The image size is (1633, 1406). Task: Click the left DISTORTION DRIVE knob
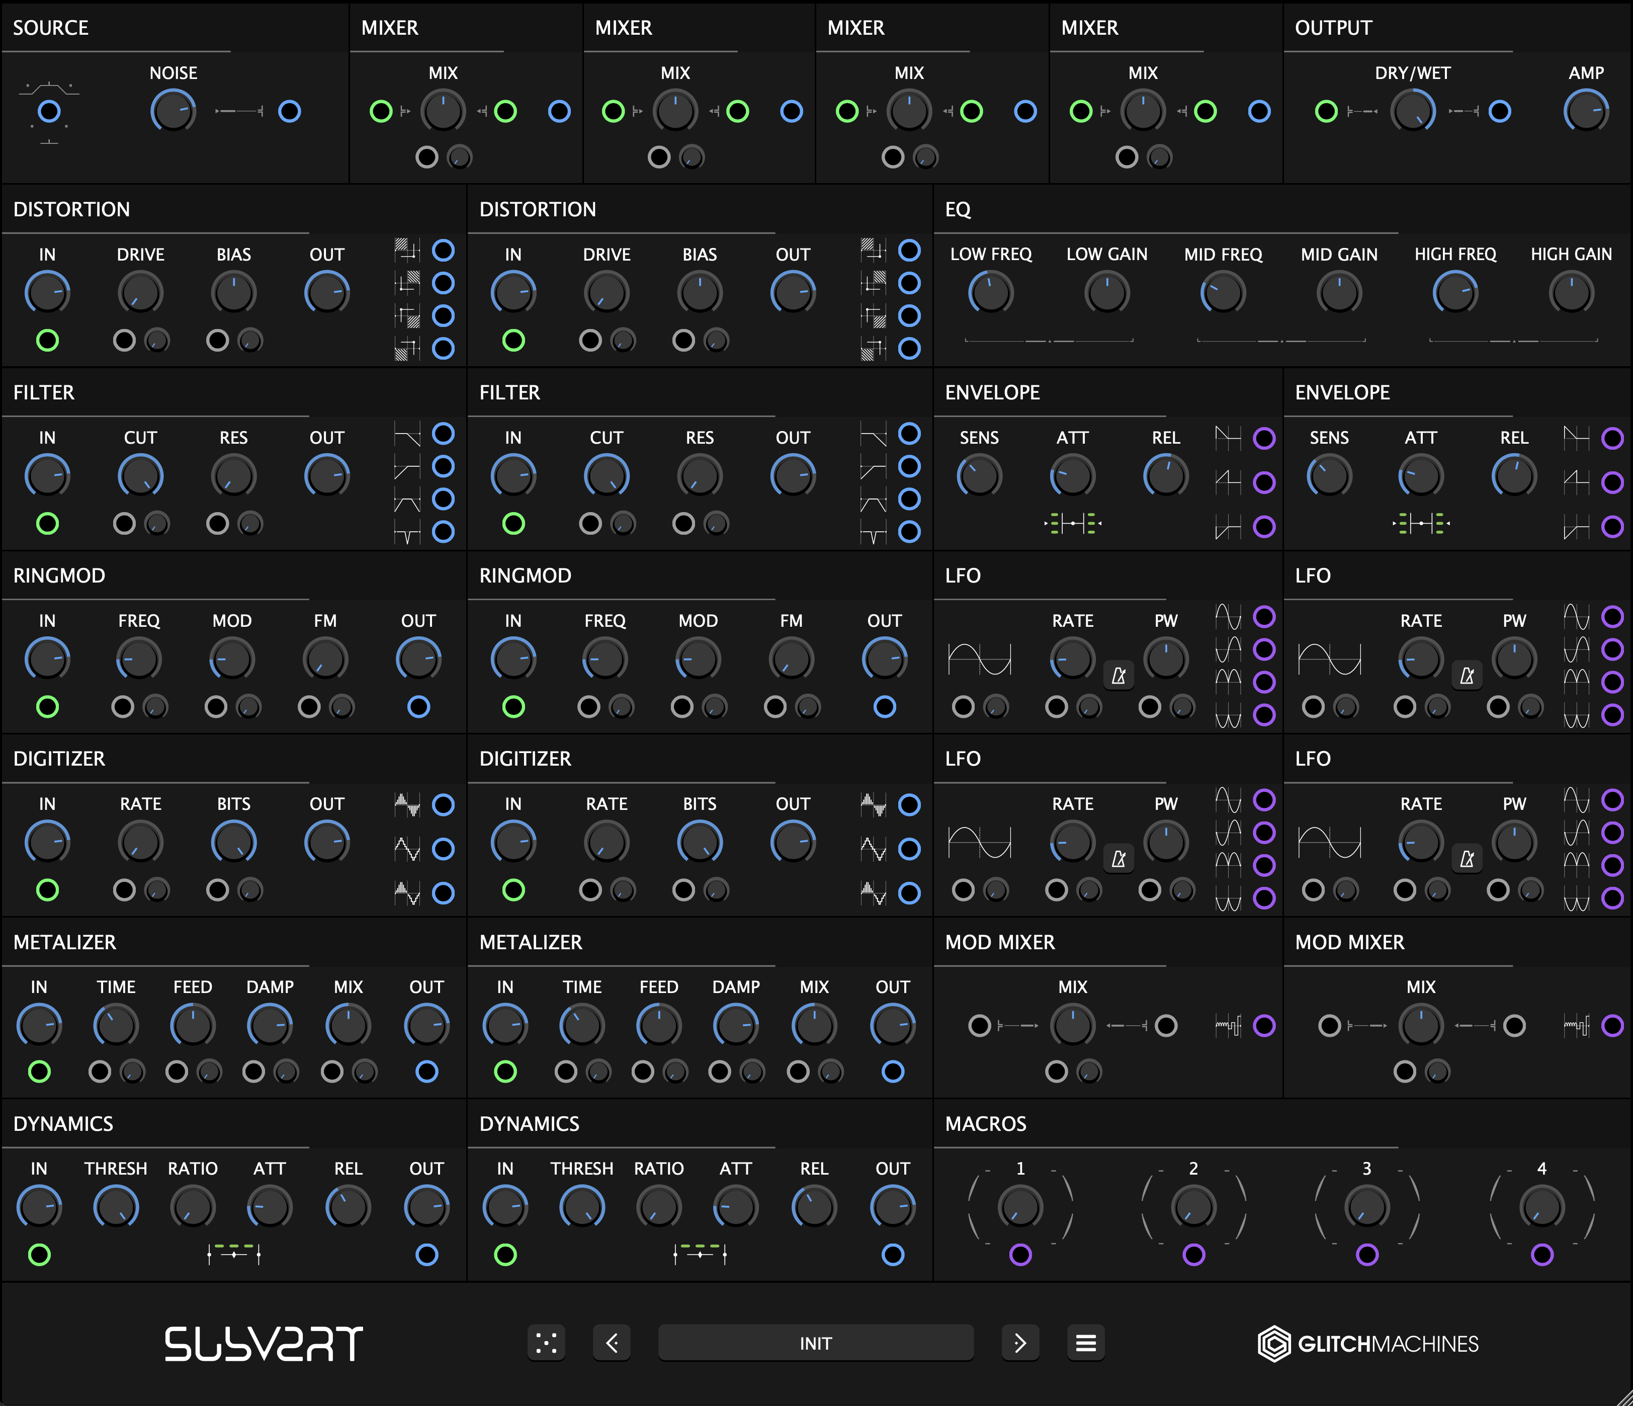(x=140, y=293)
